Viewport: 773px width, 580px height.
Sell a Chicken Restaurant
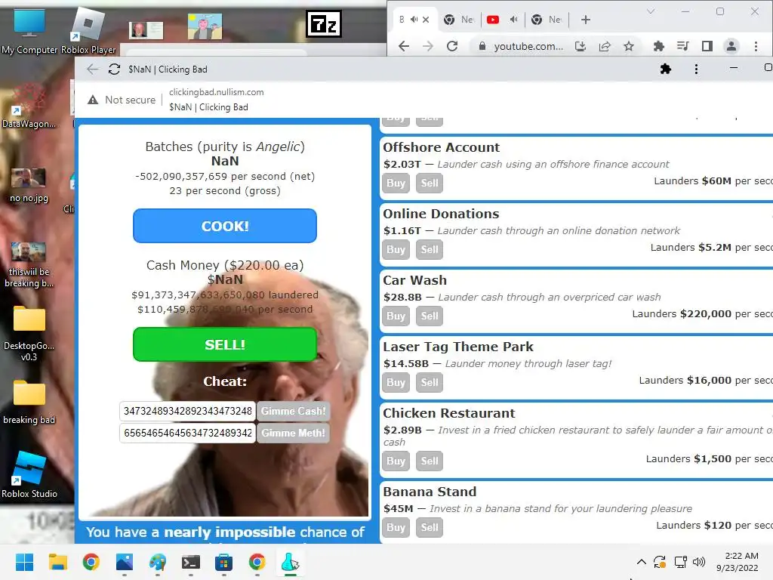tap(430, 461)
